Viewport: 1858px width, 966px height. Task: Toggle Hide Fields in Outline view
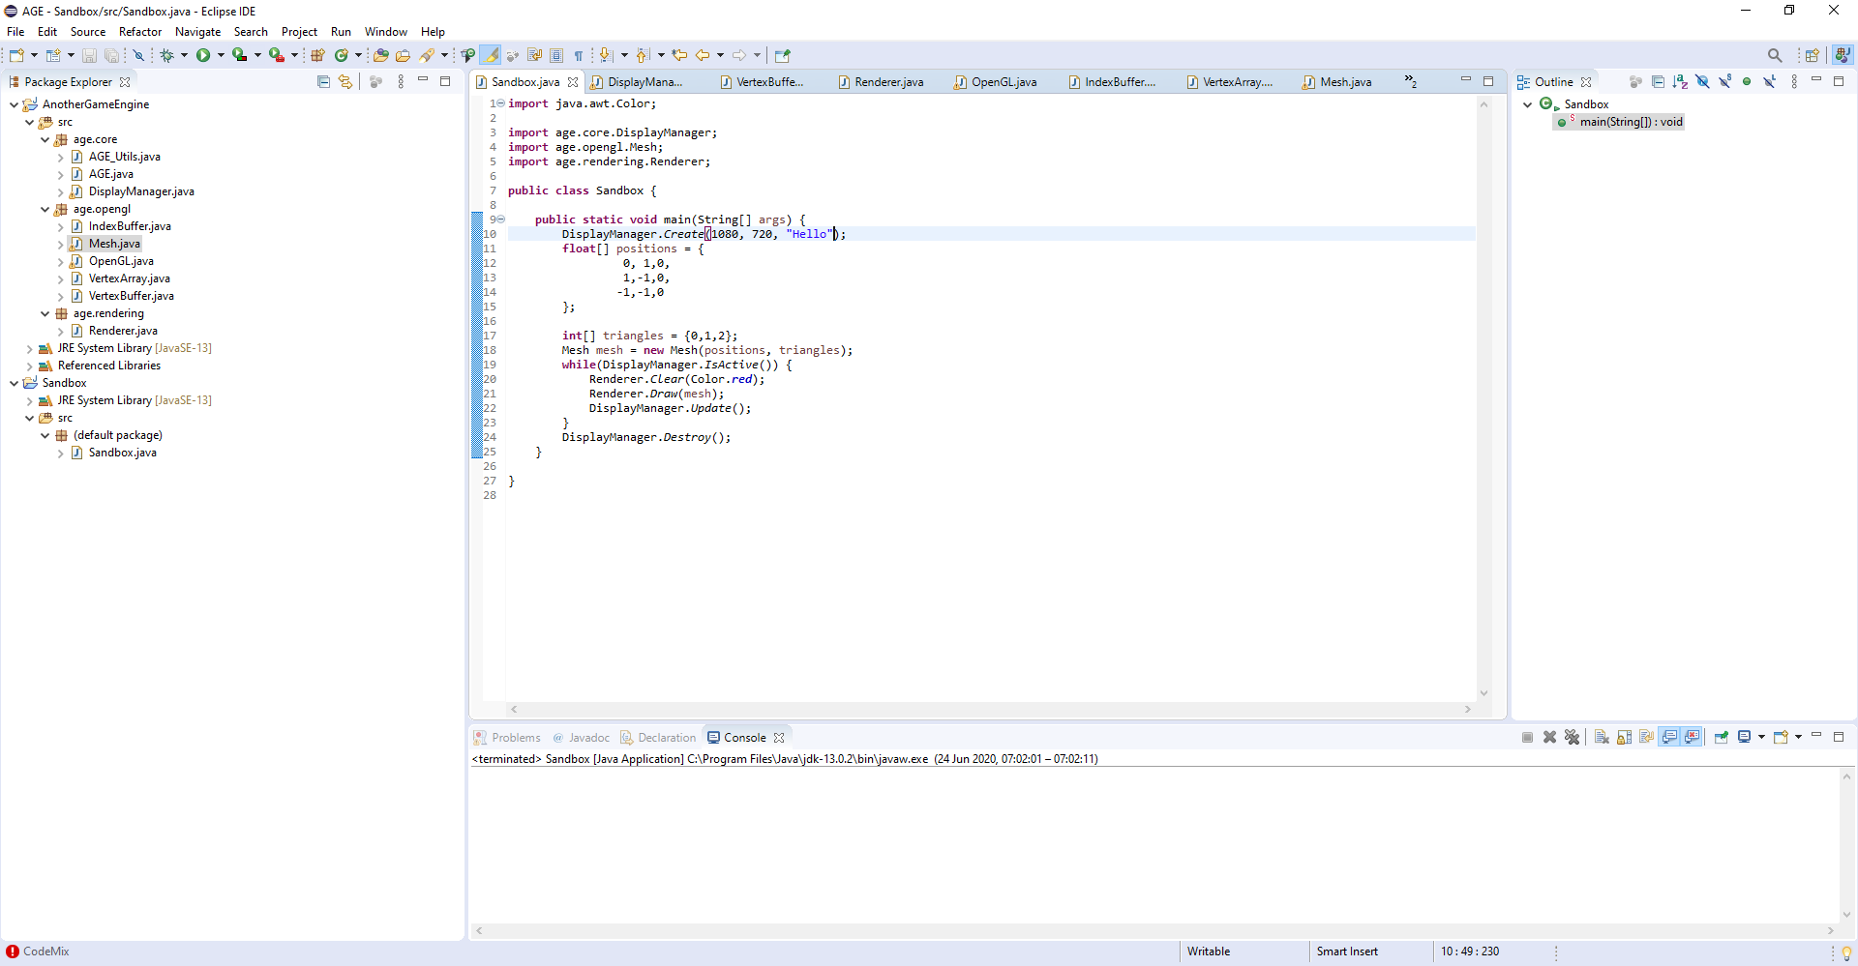(1702, 81)
